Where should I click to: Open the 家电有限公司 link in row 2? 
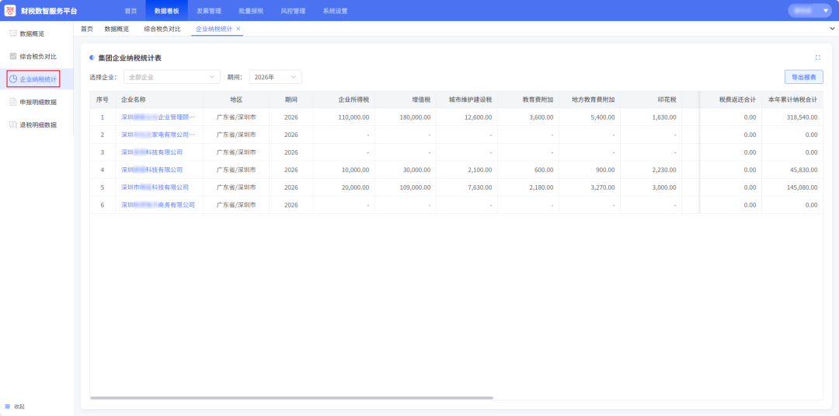click(158, 135)
